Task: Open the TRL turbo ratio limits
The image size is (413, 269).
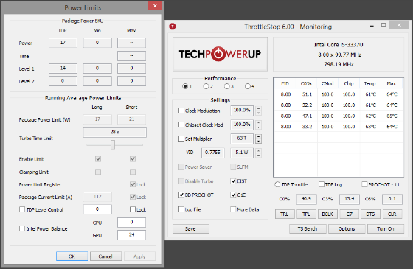Action: click(x=285, y=214)
